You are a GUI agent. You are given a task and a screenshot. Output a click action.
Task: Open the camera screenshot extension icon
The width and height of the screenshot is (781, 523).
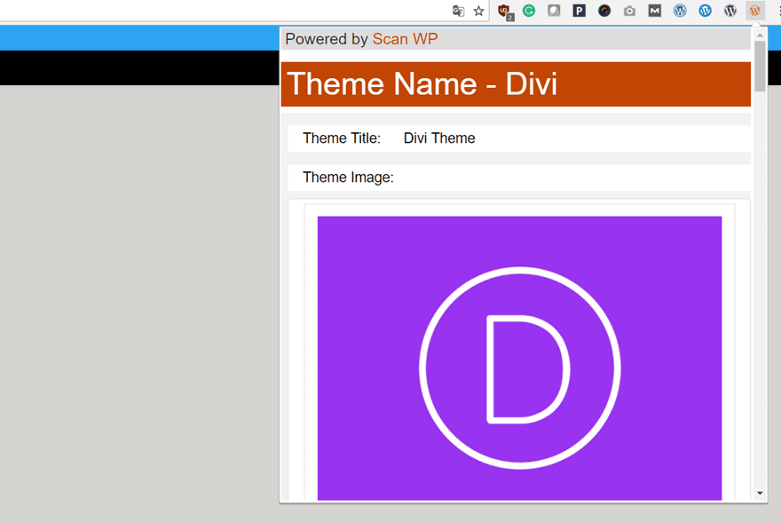tap(629, 11)
